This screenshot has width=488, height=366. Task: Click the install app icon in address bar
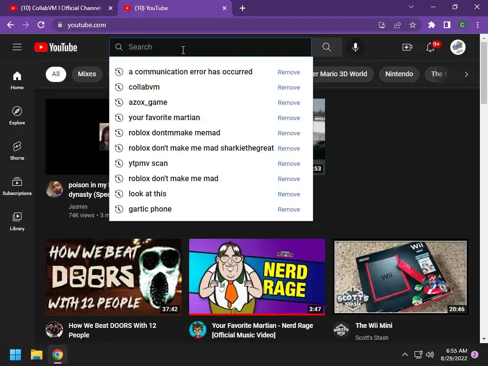382,25
